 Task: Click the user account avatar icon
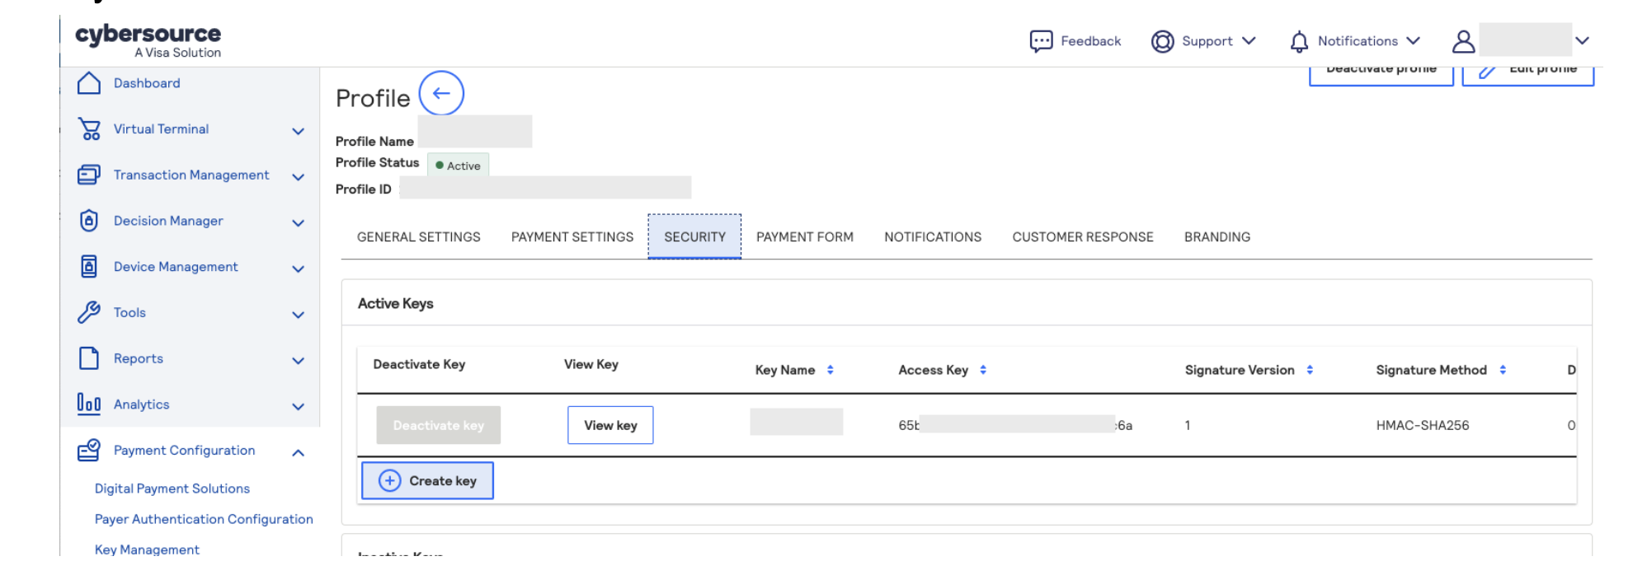1464,41
